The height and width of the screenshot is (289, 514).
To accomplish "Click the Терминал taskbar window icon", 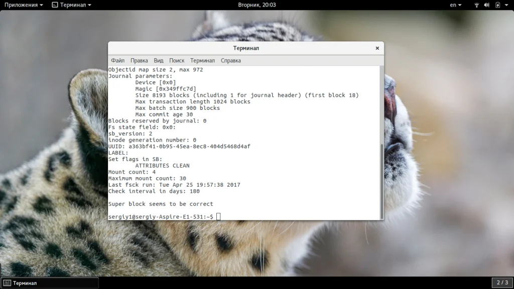I will pos(7,283).
